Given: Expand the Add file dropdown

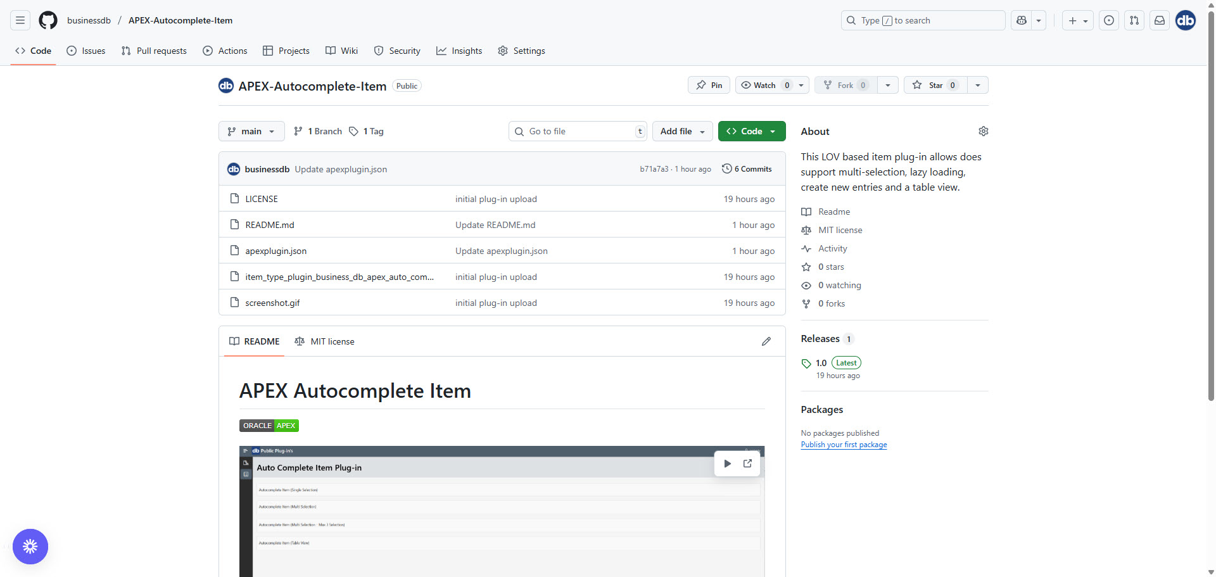Looking at the screenshot, I should click(x=682, y=131).
